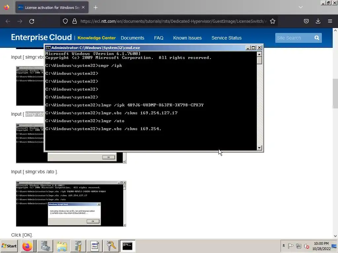Screen dimensions: 338x253
Task: Click the Firefox forward arrow
Action: coord(20,21)
